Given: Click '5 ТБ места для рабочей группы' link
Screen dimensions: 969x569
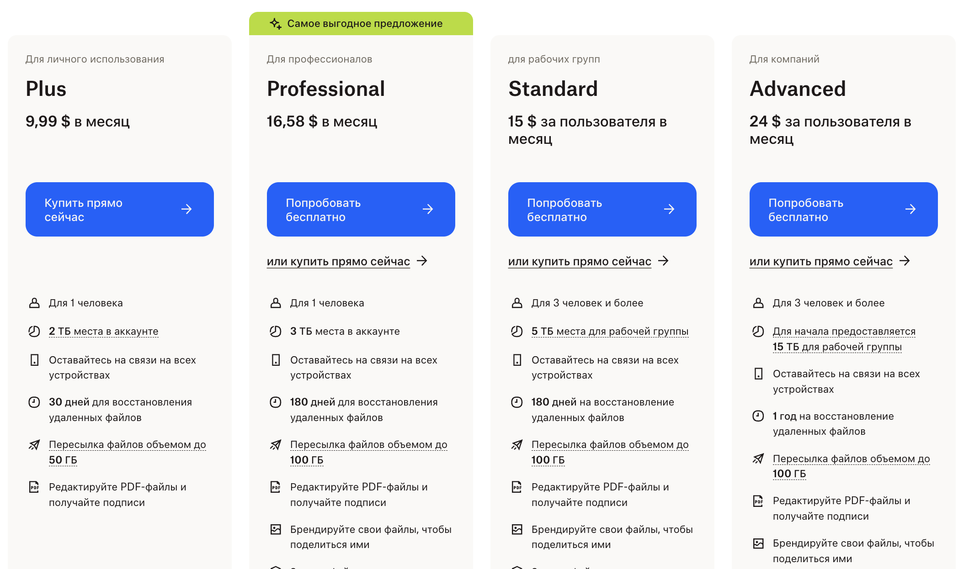Looking at the screenshot, I should click(610, 331).
